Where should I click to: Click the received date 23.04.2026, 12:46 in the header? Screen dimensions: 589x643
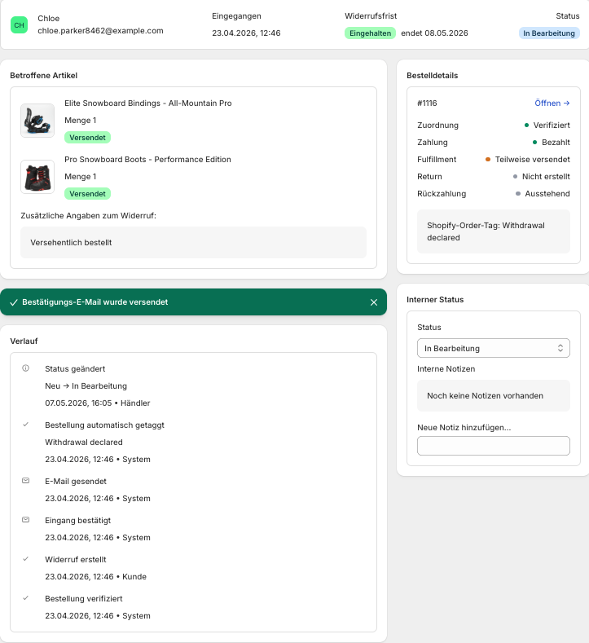pos(246,33)
